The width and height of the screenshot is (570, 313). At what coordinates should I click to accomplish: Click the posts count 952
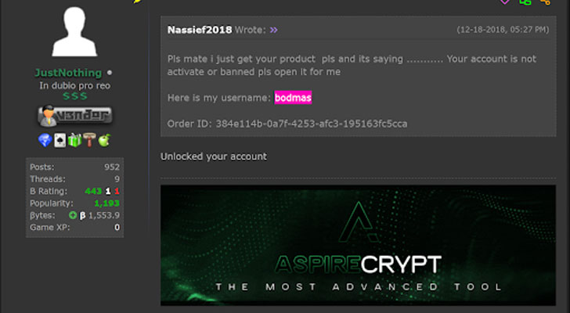[112, 167]
